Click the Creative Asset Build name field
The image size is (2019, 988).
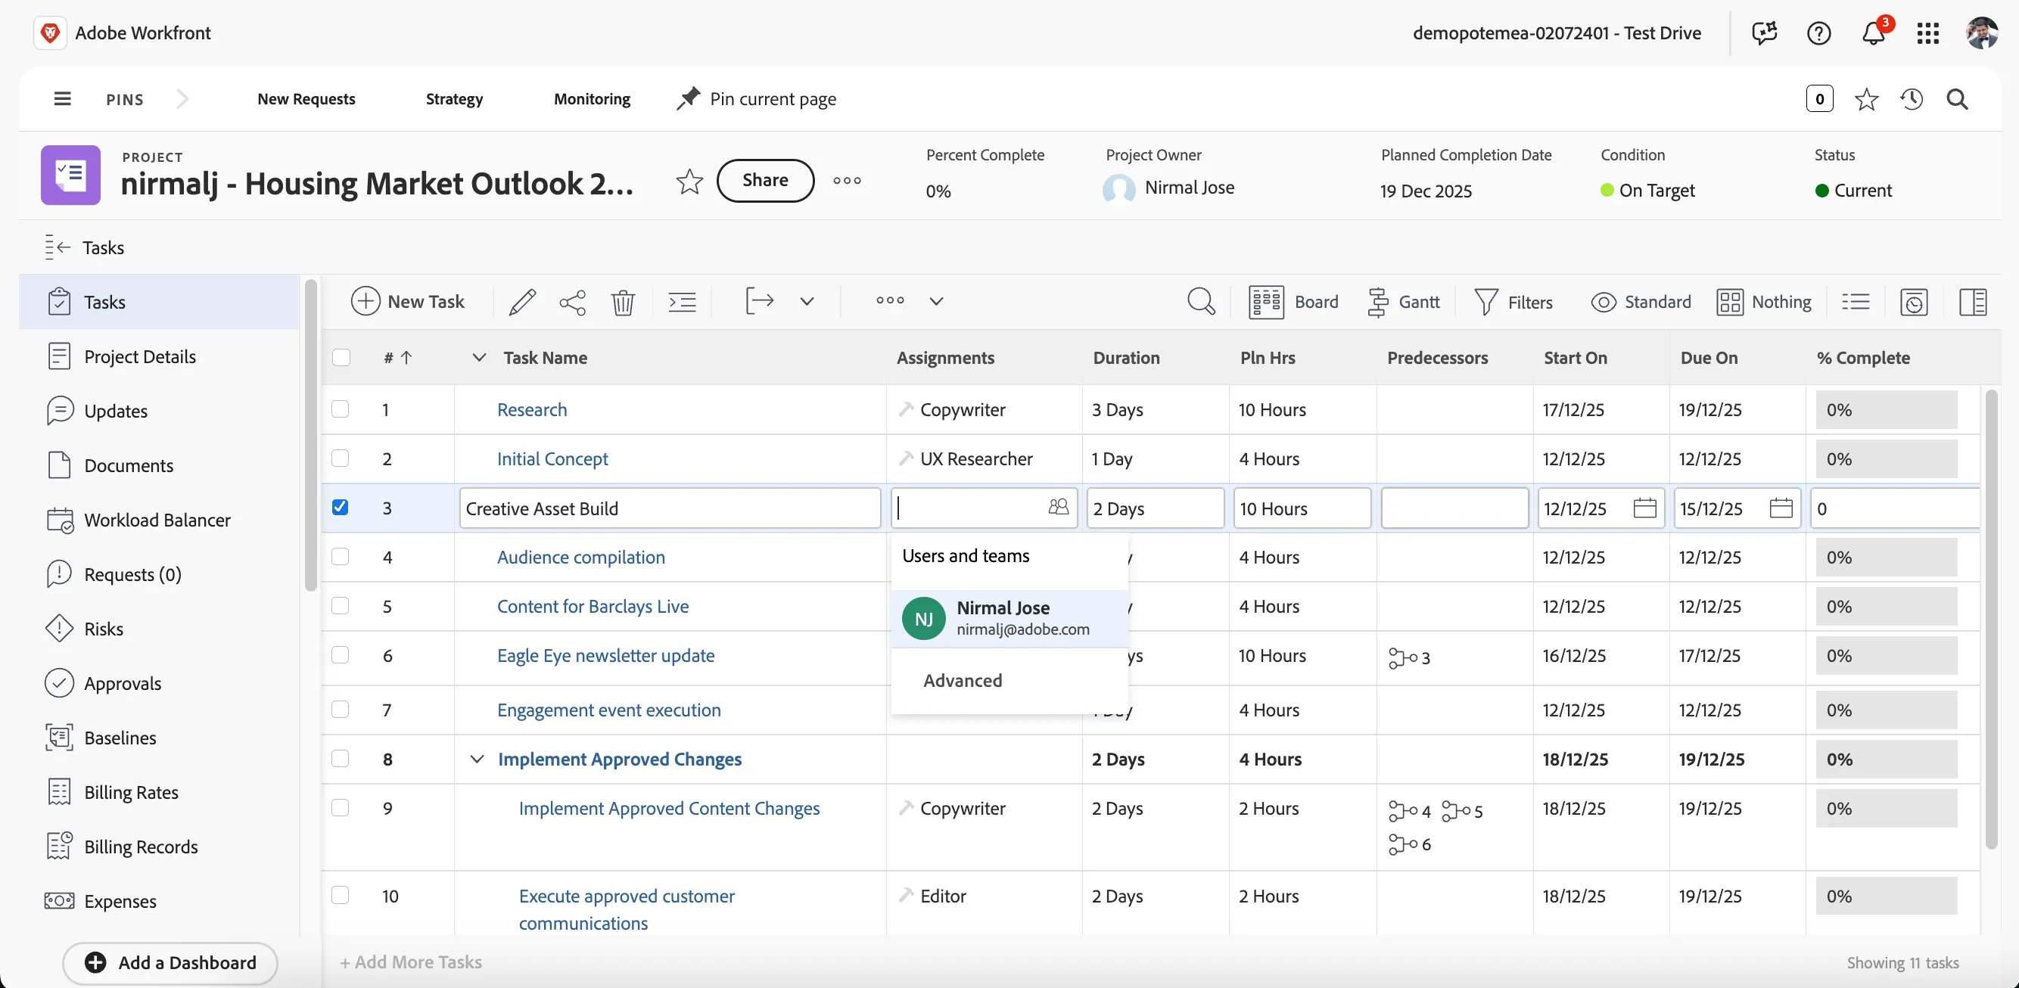click(x=670, y=508)
